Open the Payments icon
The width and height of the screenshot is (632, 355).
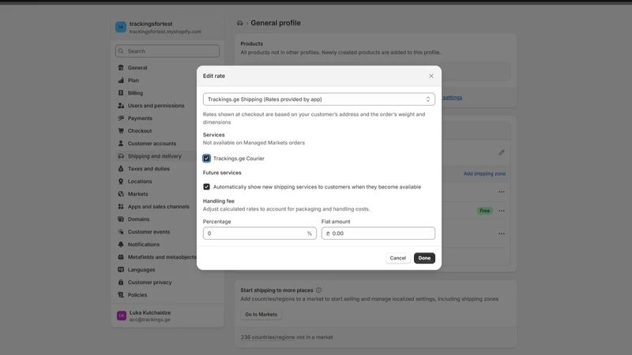pyautogui.click(x=121, y=118)
